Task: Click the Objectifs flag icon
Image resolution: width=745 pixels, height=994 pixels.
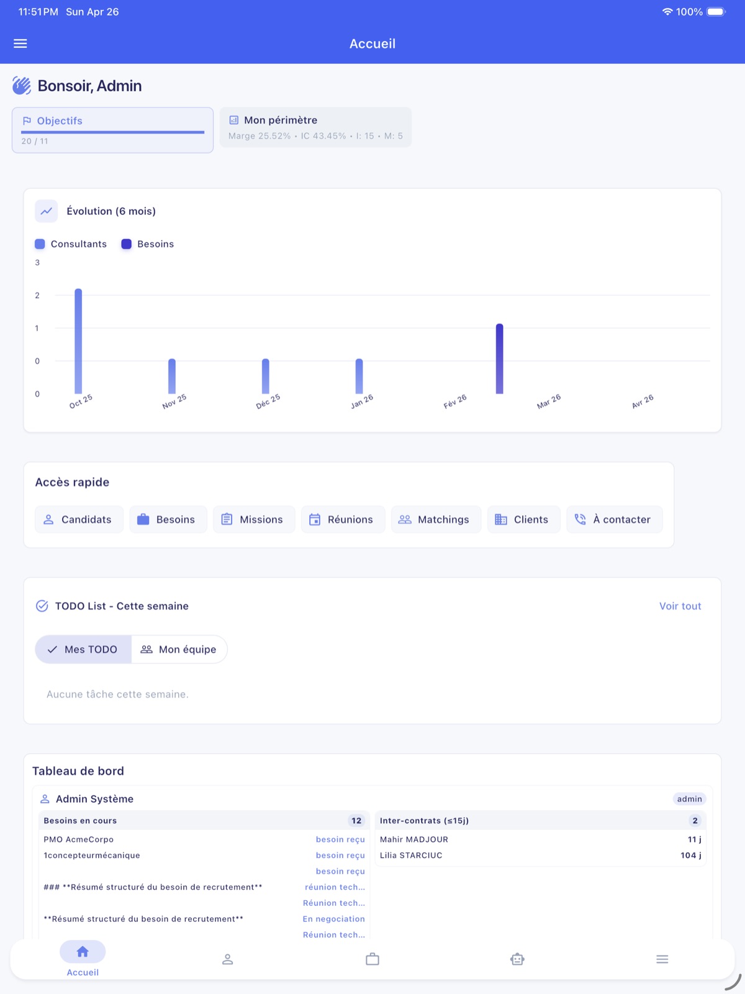Action: (27, 121)
